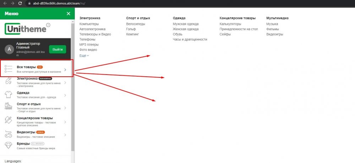Expand the Спорт и отдых chevron
The image size is (355, 163).
coord(65,106)
